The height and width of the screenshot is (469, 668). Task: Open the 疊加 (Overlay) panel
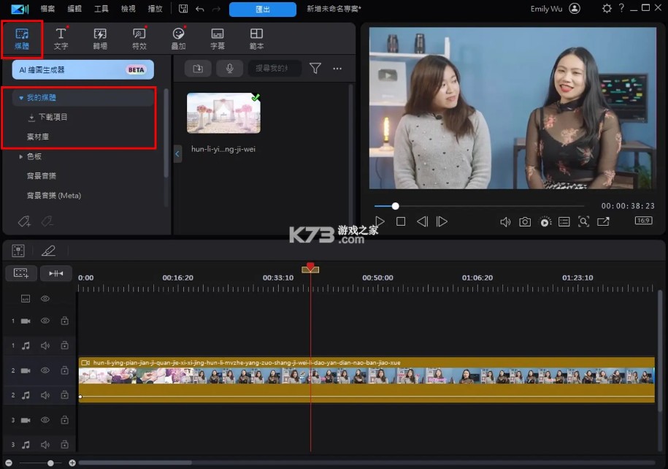tap(177, 37)
